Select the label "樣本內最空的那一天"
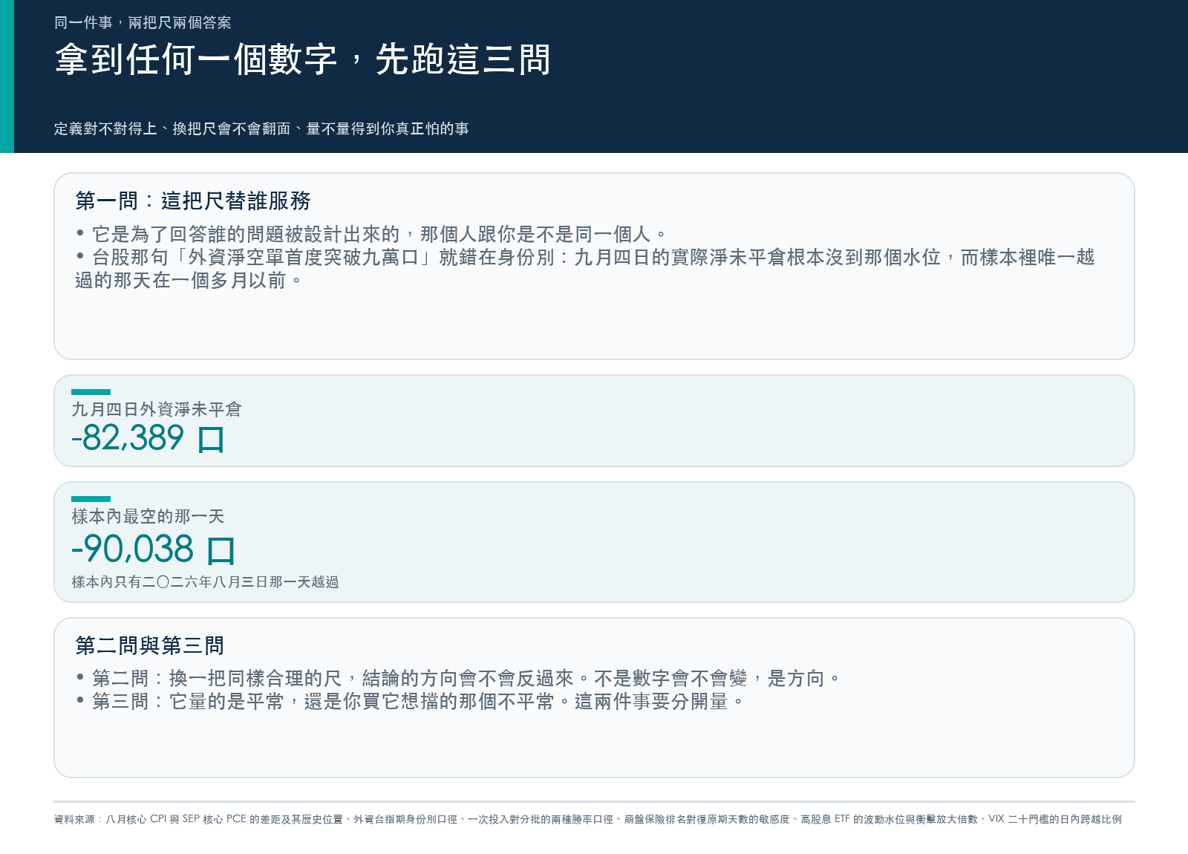The image size is (1188, 854). (148, 516)
